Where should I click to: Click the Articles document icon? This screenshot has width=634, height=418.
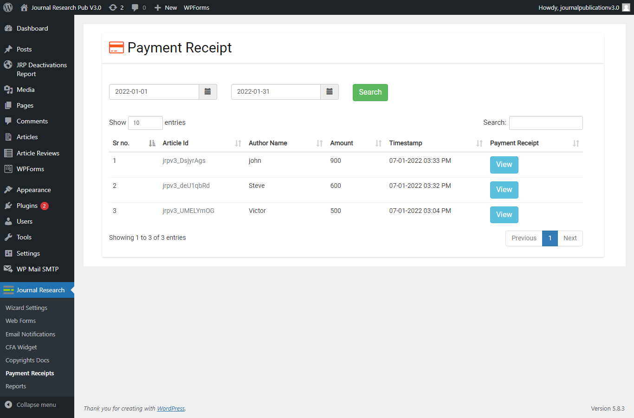[x=8, y=137]
